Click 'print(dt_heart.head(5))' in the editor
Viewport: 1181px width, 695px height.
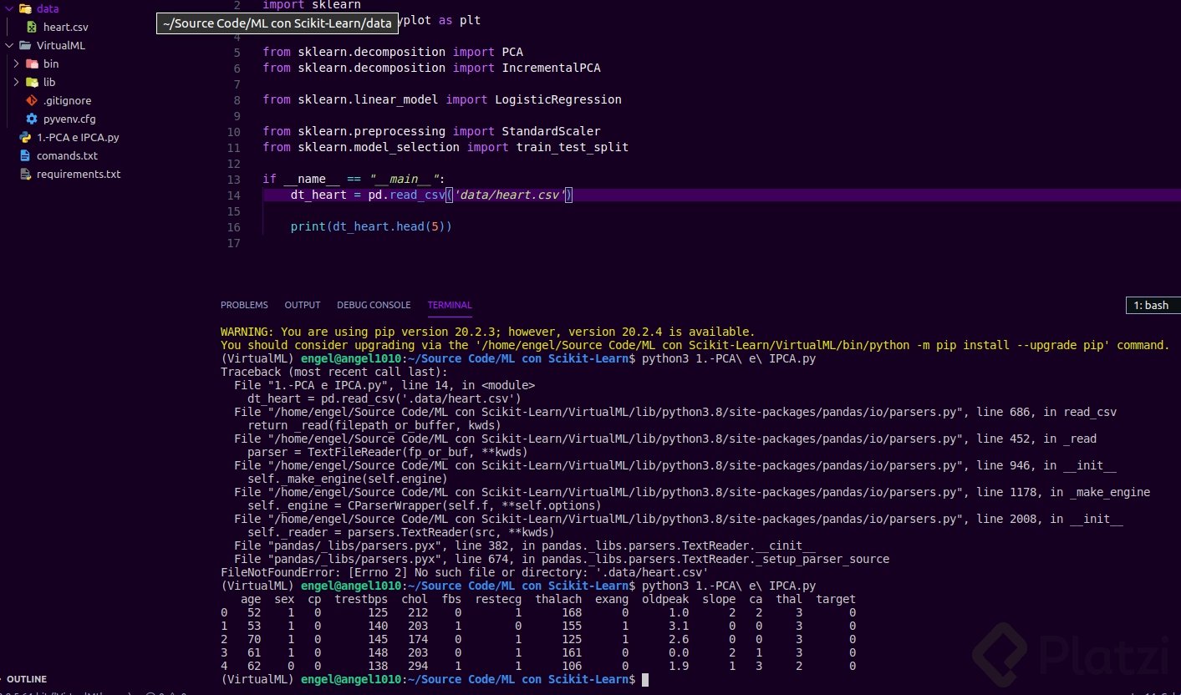point(371,227)
